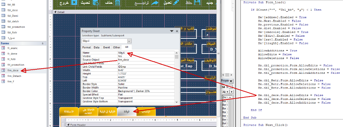Select the الاستقالة tab page
The image size is (343, 127).
69,112
